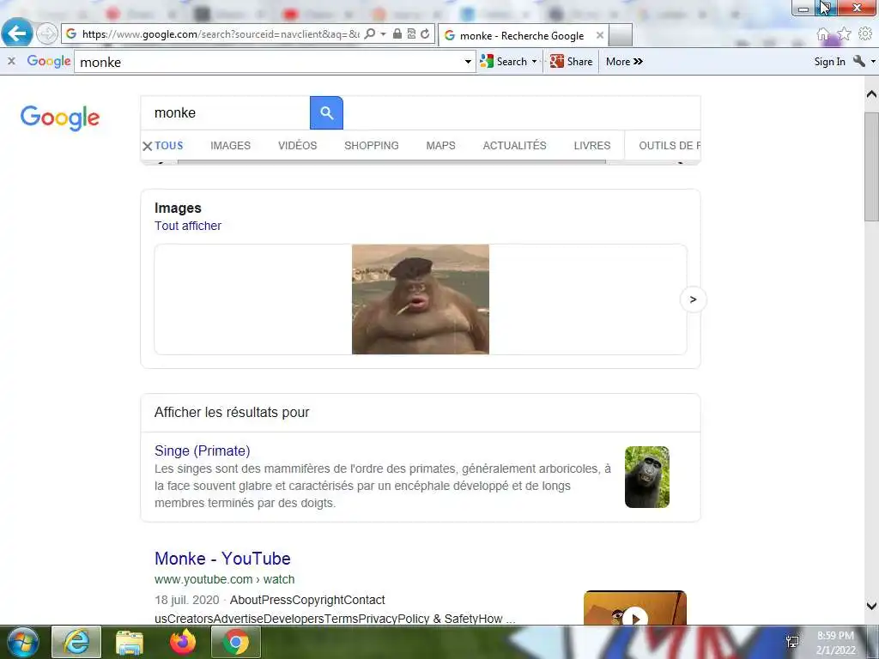The width and height of the screenshot is (879, 659).
Task: Open the MAPS tab
Action: coord(440,146)
